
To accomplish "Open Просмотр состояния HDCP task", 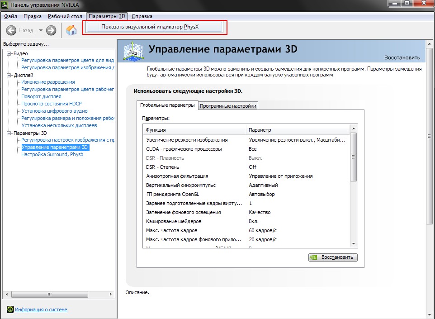I will [x=52, y=104].
